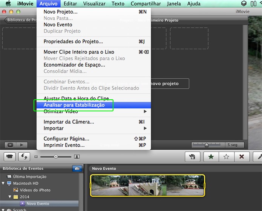Viewport: 262px width, 211px height.
Task: Open the Texto menu
Action: (x=118, y=3)
